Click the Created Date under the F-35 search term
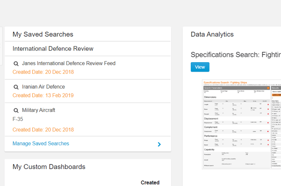Screen dimensions: 281x186 43,129
